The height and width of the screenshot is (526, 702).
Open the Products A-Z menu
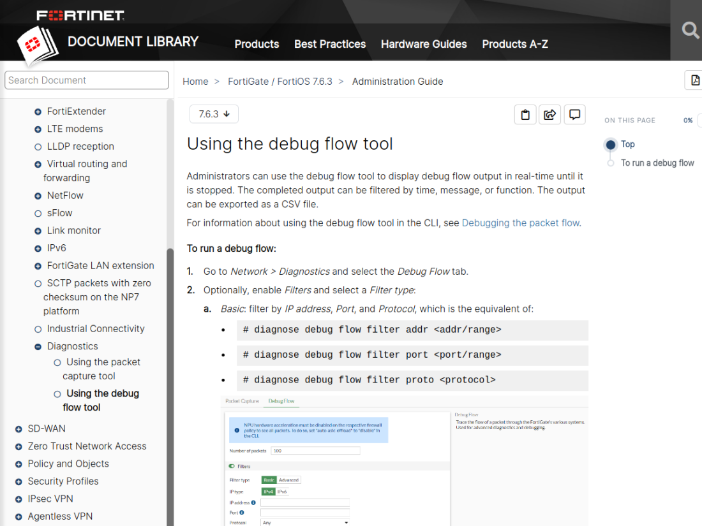coord(515,44)
